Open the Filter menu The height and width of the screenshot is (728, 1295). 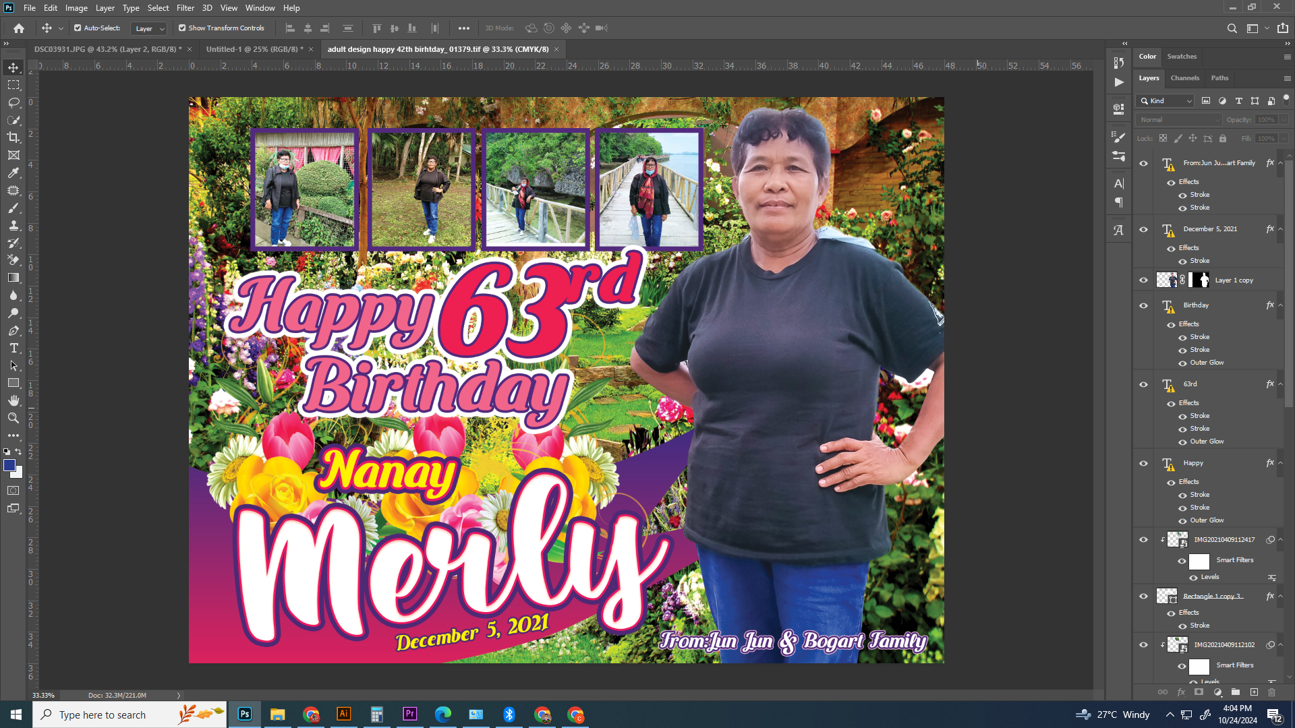tap(185, 8)
